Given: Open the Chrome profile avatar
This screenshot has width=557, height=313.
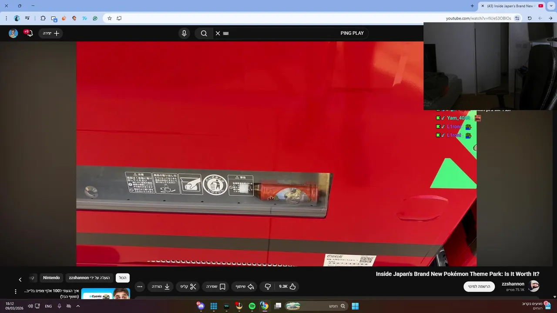Looking at the screenshot, I should (x=17, y=18).
